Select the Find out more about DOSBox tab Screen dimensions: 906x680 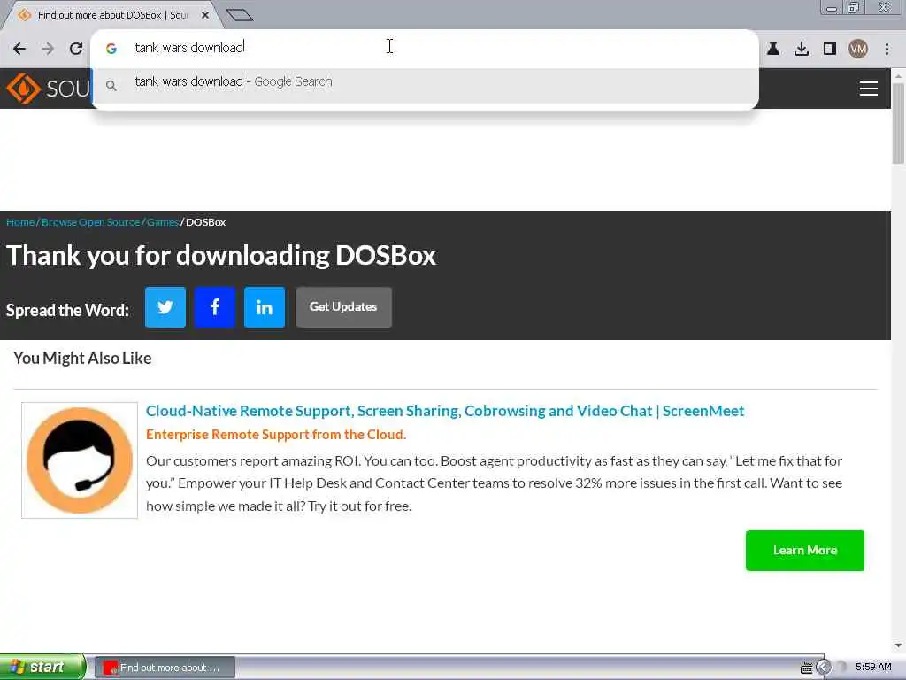tap(112, 15)
